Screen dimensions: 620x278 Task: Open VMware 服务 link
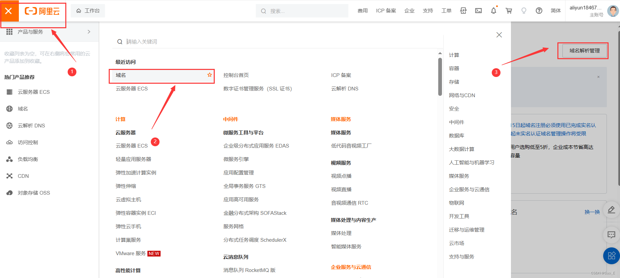click(131, 253)
